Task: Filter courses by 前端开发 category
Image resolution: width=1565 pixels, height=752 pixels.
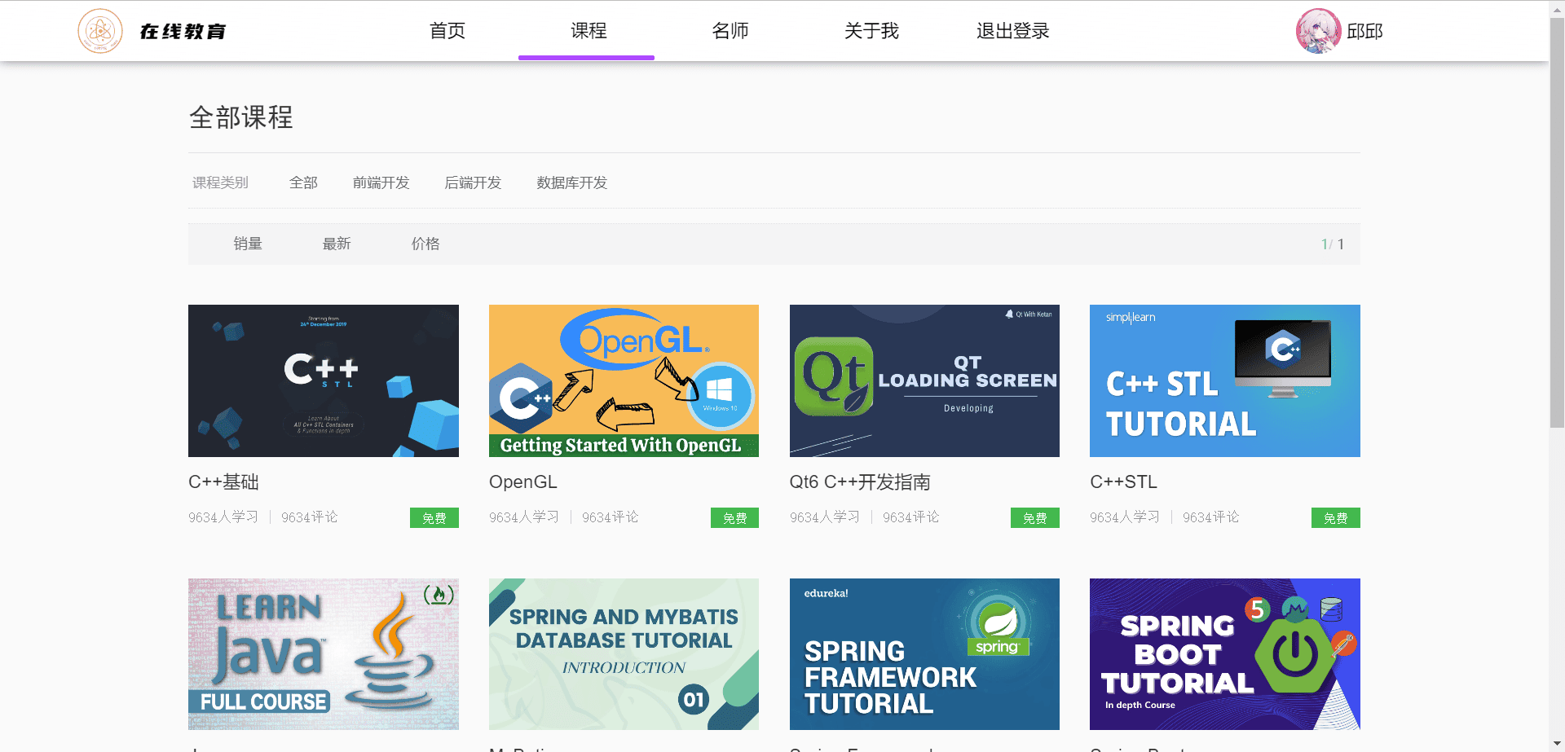Action: (x=381, y=183)
